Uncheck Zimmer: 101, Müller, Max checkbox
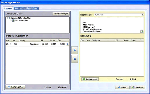The width and height of the screenshot is (150, 94). (x=10, y=18)
